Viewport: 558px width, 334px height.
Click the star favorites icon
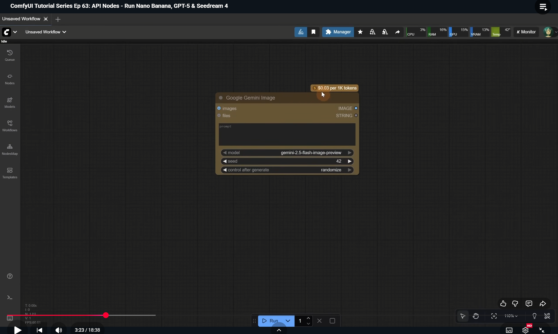tap(360, 32)
